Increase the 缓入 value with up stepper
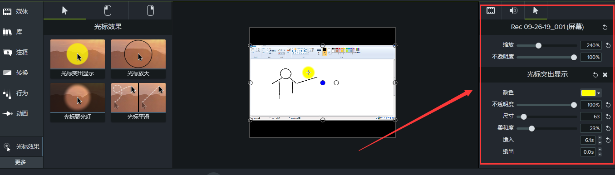 [600, 138]
